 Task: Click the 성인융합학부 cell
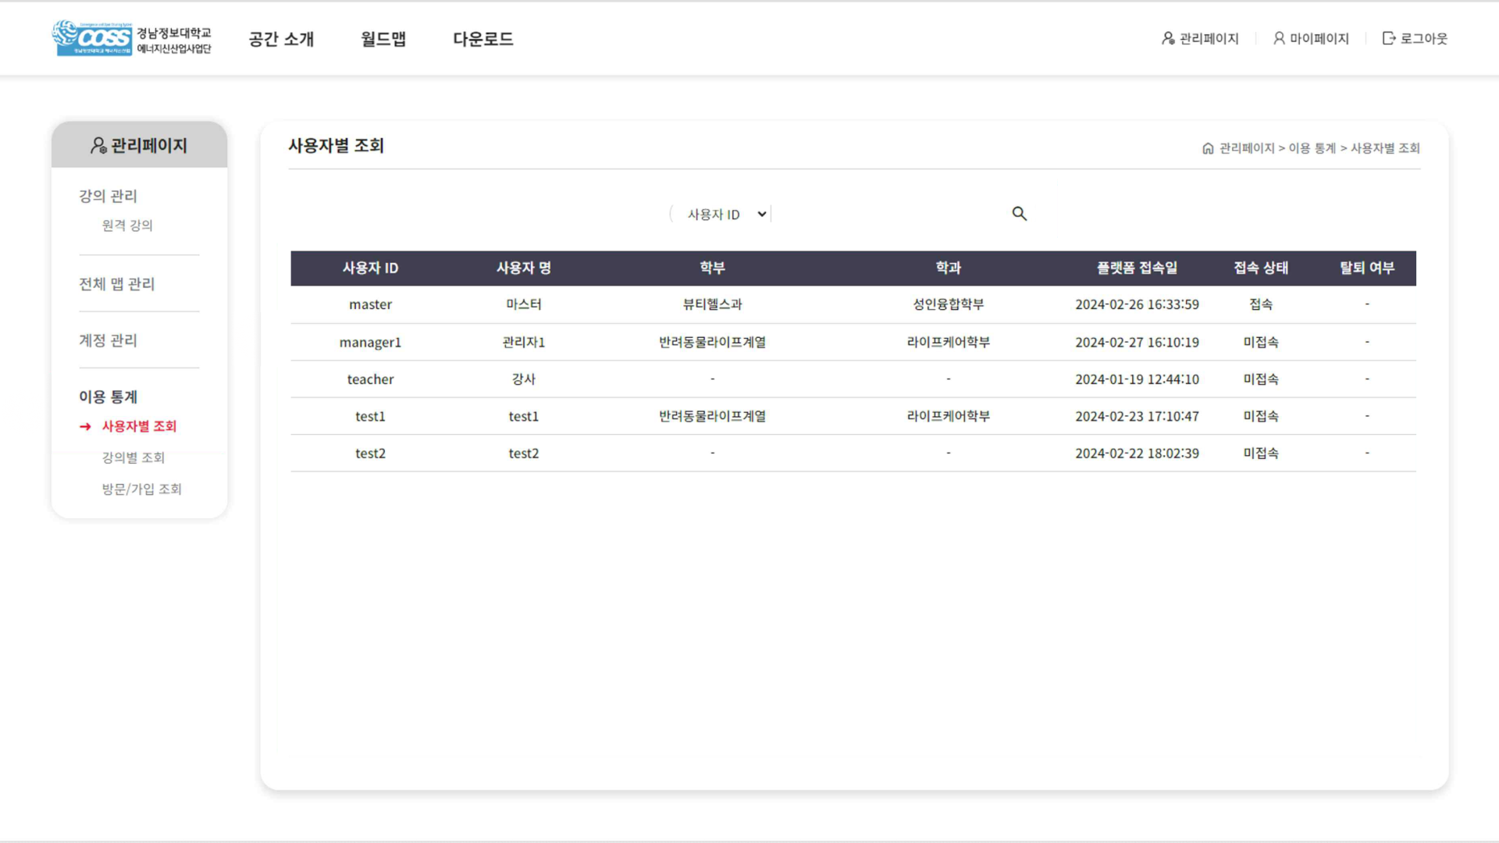tap(948, 304)
